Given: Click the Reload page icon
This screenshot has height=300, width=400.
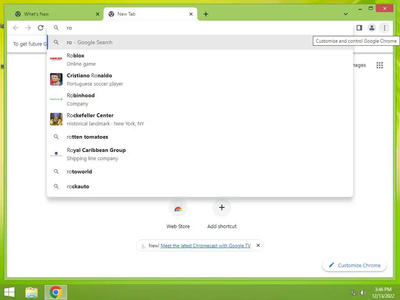Looking at the screenshot, I should pyautogui.click(x=41, y=28).
